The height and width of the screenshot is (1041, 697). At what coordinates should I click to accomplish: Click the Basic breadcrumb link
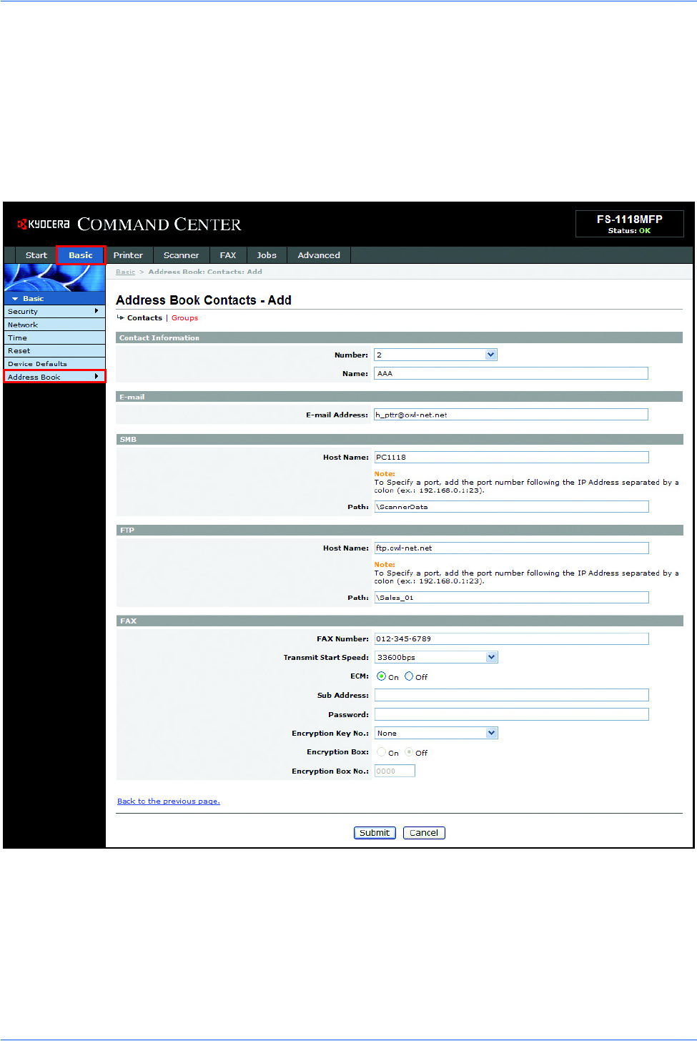tap(125, 272)
